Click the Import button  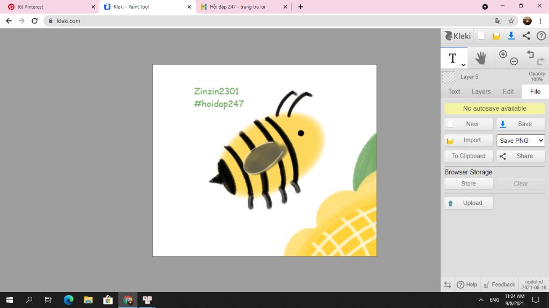pyautogui.click(x=469, y=140)
